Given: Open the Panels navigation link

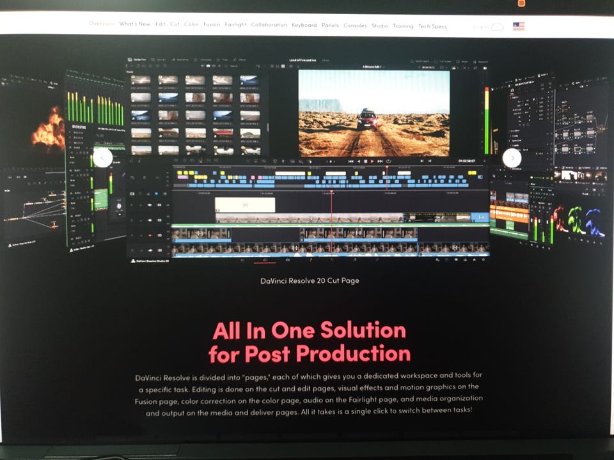Looking at the screenshot, I should [330, 25].
